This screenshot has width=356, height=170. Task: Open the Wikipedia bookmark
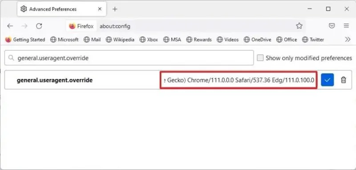coord(120,40)
